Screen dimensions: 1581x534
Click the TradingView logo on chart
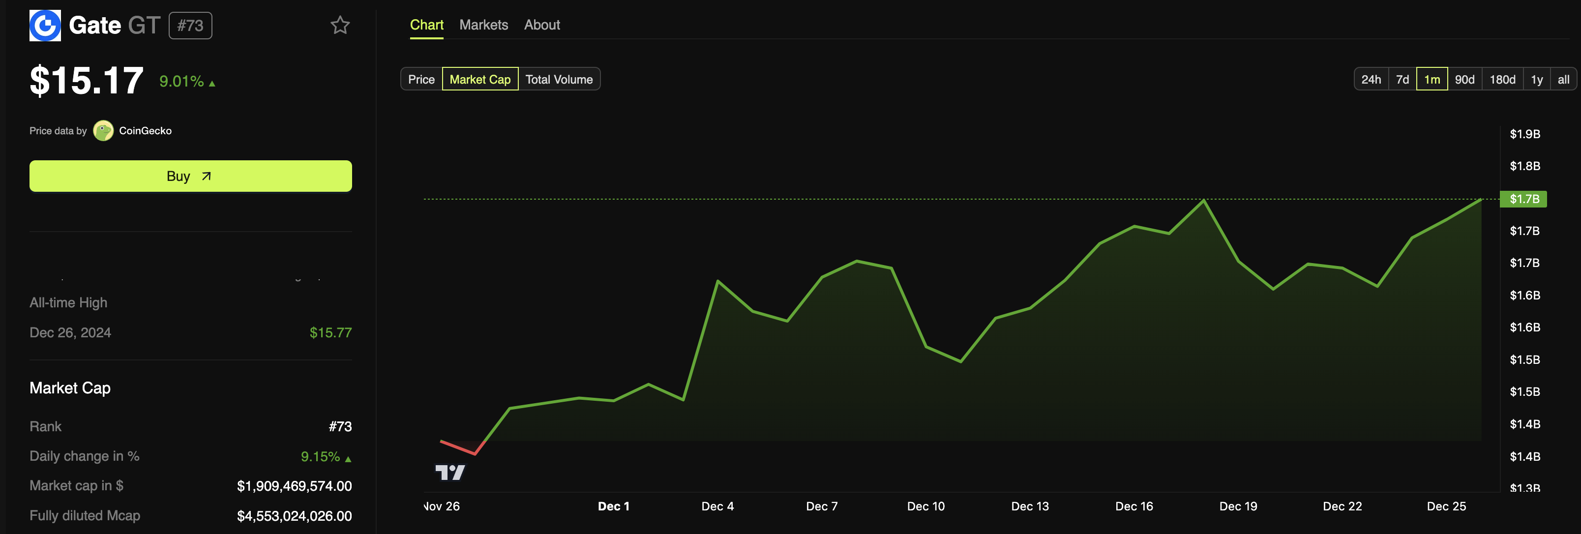tap(450, 472)
